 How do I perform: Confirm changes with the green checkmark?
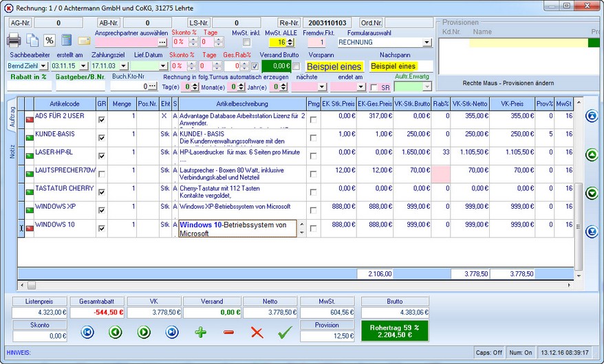click(x=285, y=332)
